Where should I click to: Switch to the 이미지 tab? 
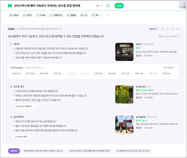[27, 15]
